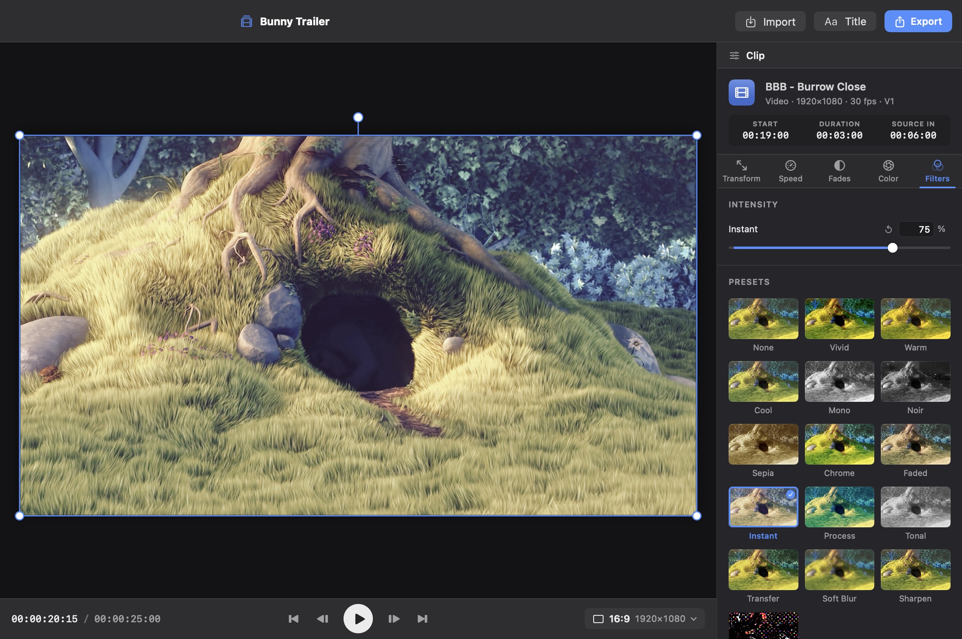Click the intensity percent field showing 75
Image resolution: width=962 pixels, height=639 pixels.
click(916, 229)
